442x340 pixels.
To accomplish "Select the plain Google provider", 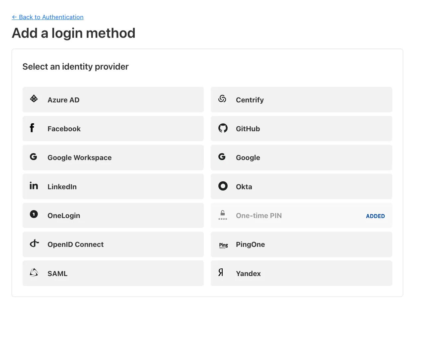I will click(301, 158).
